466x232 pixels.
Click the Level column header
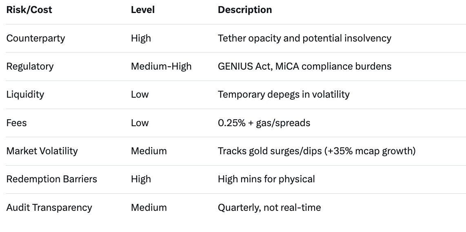(142, 10)
